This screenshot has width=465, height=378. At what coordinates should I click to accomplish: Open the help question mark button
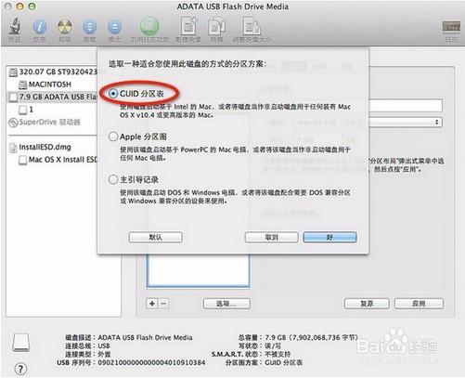[x=20, y=369]
